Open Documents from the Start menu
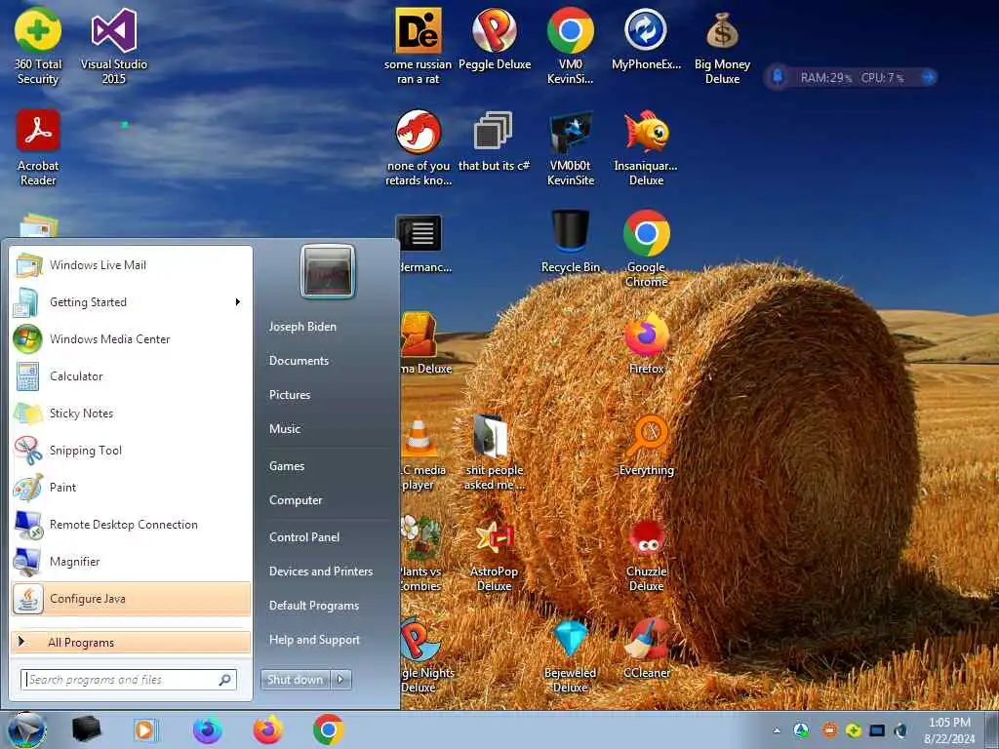999x749 pixels. pos(299,361)
